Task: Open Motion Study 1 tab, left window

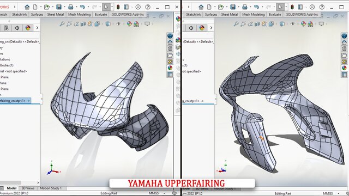Action: 51,188
